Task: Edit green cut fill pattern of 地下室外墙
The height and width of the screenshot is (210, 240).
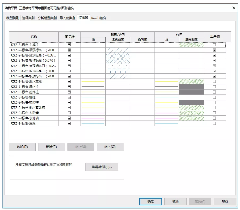Action: pos(191,108)
